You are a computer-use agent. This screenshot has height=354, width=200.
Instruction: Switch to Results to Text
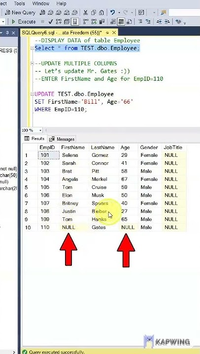pos(113,22)
